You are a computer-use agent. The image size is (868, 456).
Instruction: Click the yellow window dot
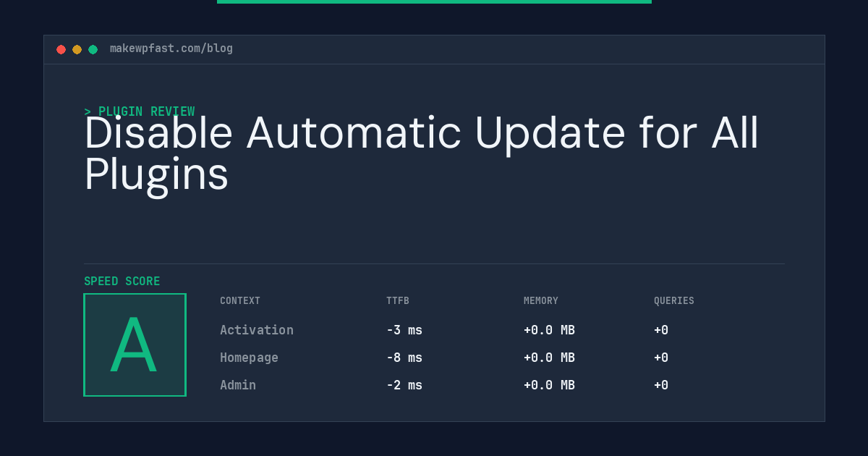(77, 49)
